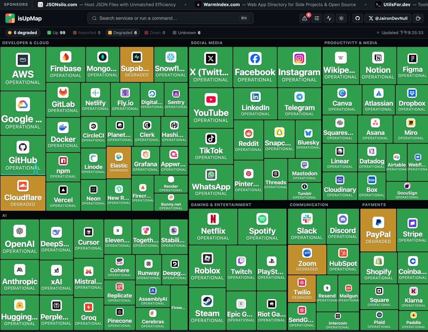Open WarmIndex.com sponsor link
The height and width of the screenshot is (332, 428).
[276, 5]
